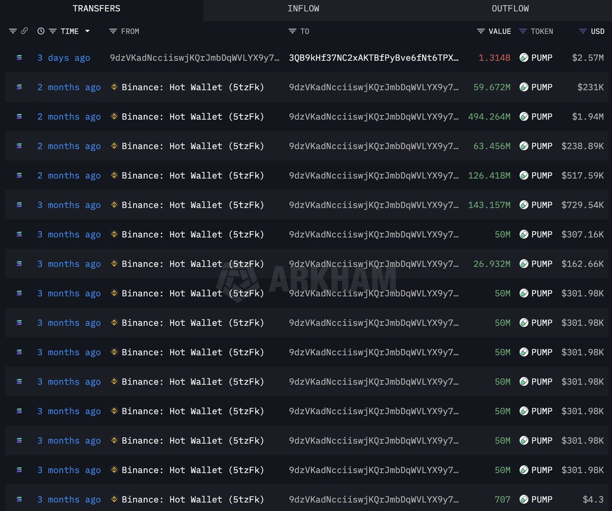Open '2 months ago' link on 494.264M row

point(69,117)
